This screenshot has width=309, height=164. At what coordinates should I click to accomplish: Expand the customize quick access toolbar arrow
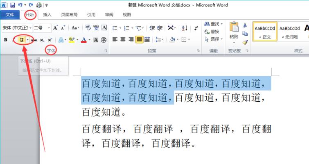click(x=47, y=5)
